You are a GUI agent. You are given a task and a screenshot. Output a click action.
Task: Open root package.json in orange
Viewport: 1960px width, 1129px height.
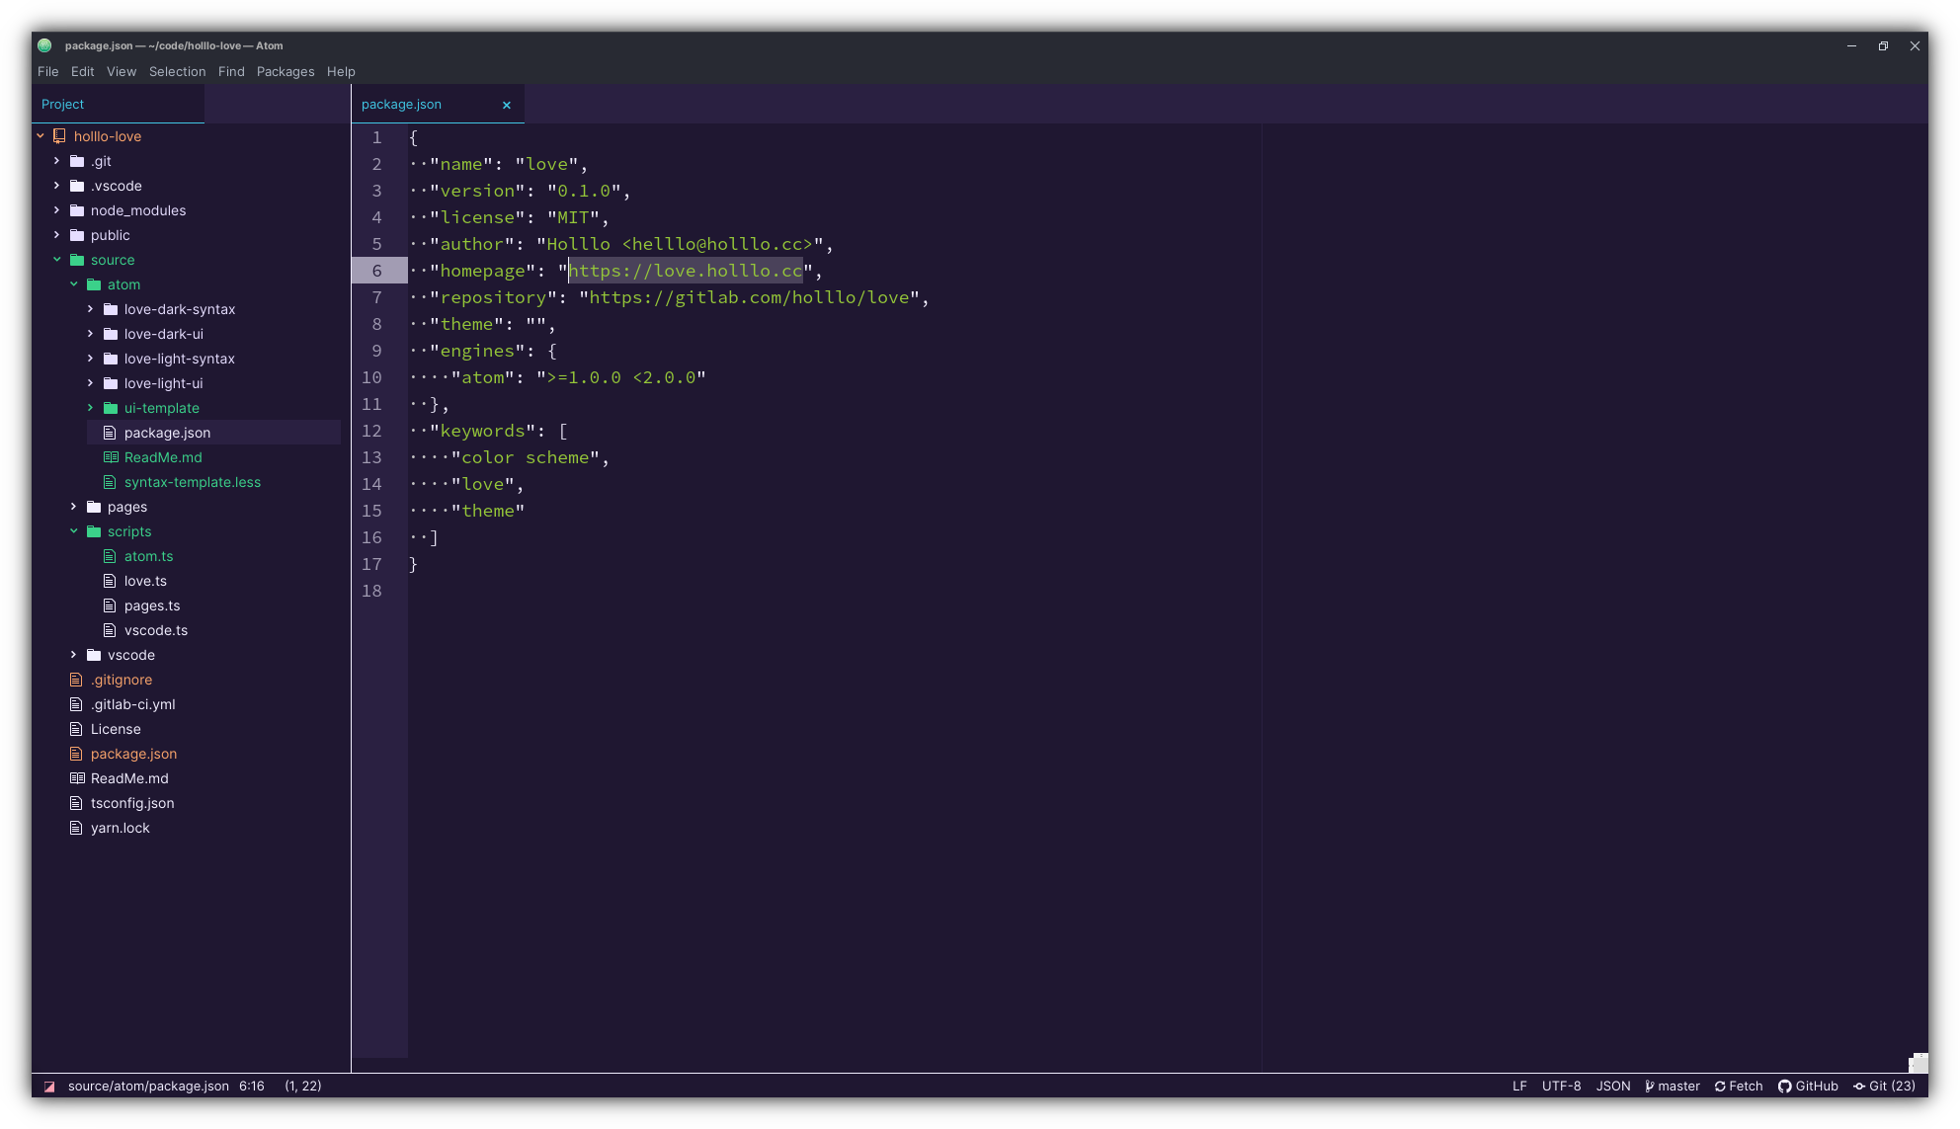pyautogui.click(x=133, y=754)
